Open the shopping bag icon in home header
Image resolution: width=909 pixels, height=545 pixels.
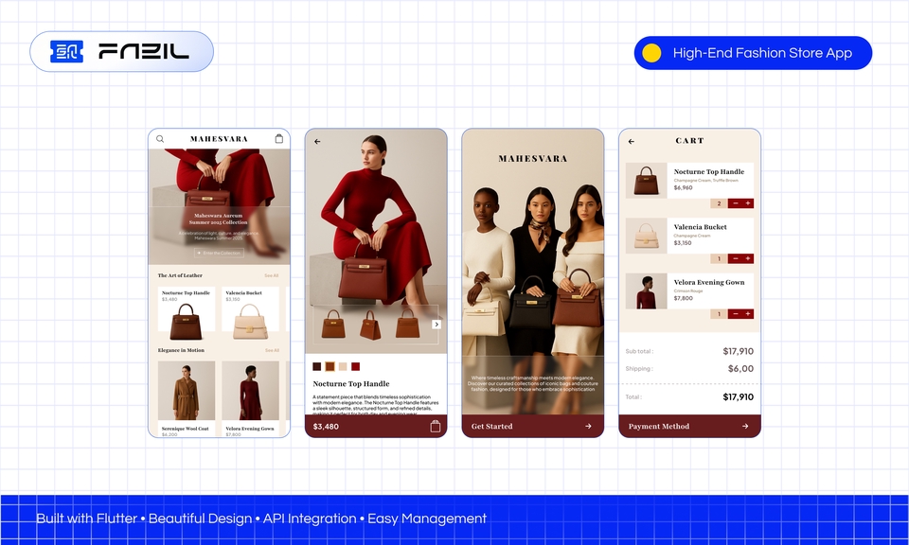pos(278,139)
